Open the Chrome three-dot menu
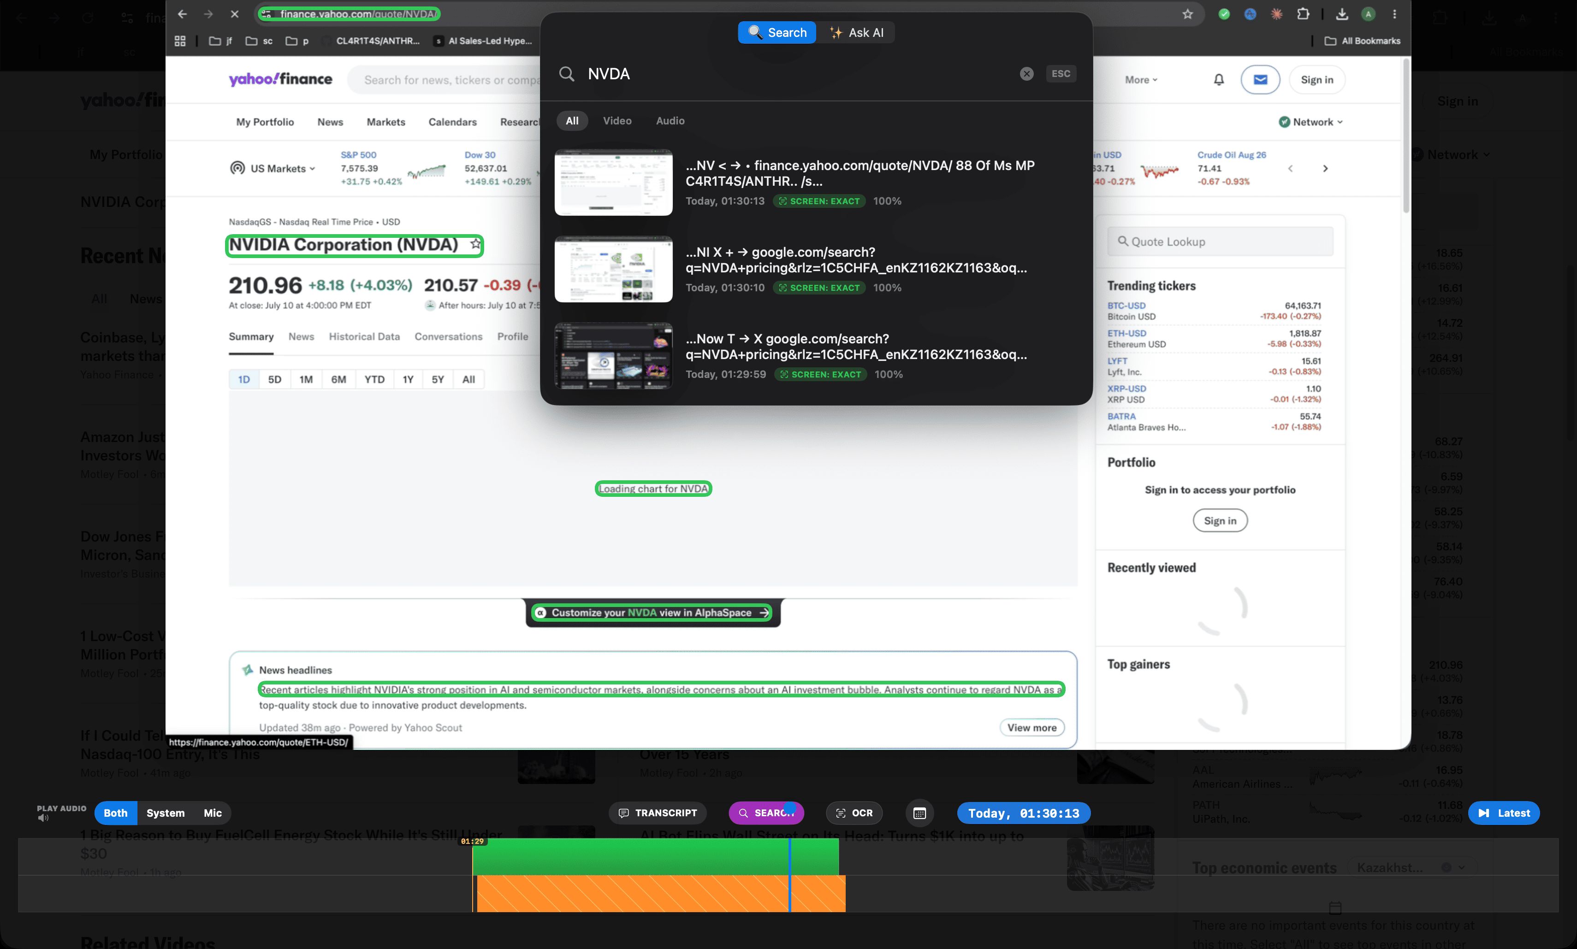Image resolution: width=1577 pixels, height=949 pixels. click(x=1395, y=14)
